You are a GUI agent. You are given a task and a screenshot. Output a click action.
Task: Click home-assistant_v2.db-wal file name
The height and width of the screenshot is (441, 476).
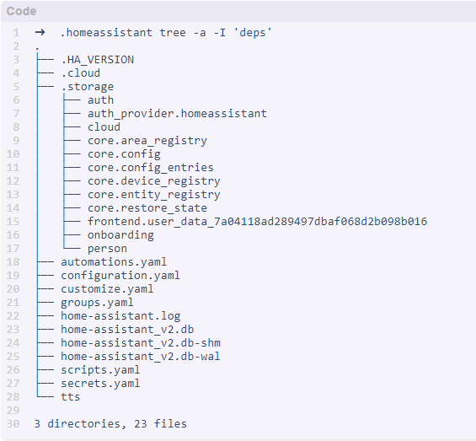(140, 357)
